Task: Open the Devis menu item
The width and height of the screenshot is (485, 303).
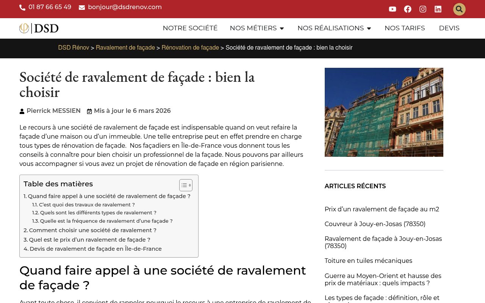Action: [449, 28]
